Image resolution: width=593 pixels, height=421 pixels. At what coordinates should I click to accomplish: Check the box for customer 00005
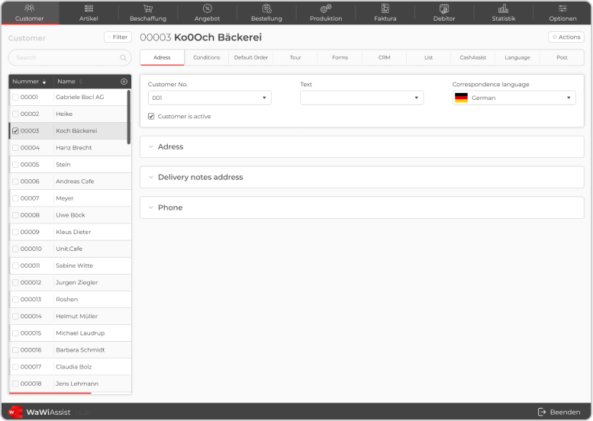click(15, 165)
